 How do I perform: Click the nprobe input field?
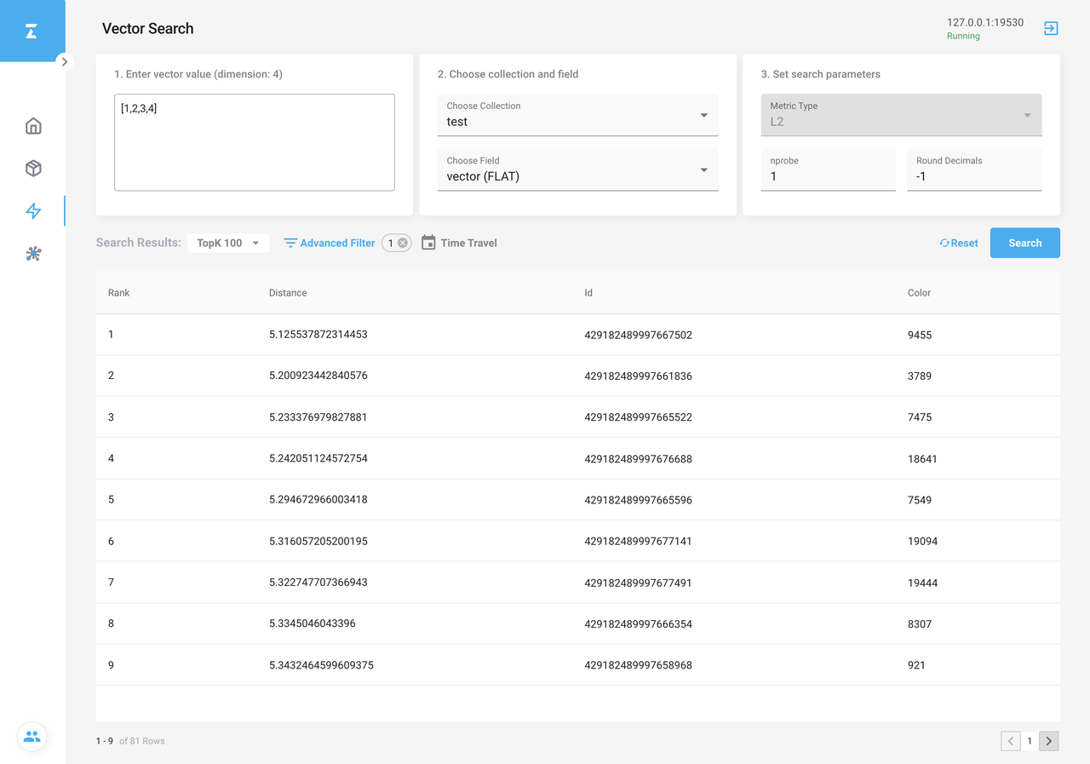point(827,176)
